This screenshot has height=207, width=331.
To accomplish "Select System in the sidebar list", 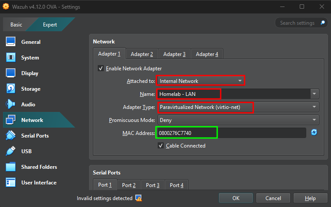I will (39, 58).
